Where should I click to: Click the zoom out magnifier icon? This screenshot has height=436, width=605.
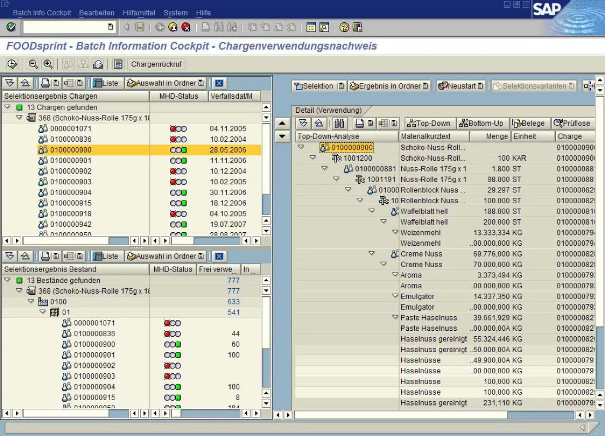coord(33,64)
